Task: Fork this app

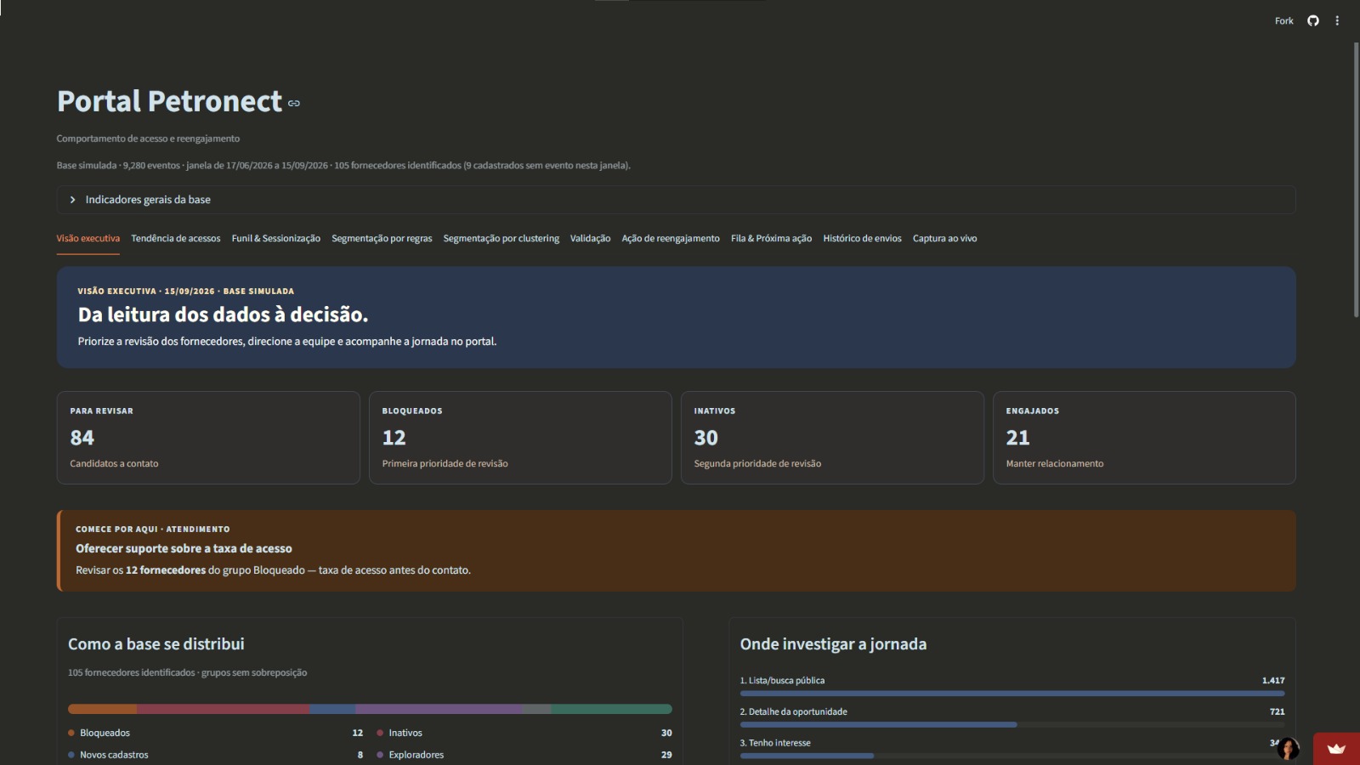Action: click(1283, 20)
